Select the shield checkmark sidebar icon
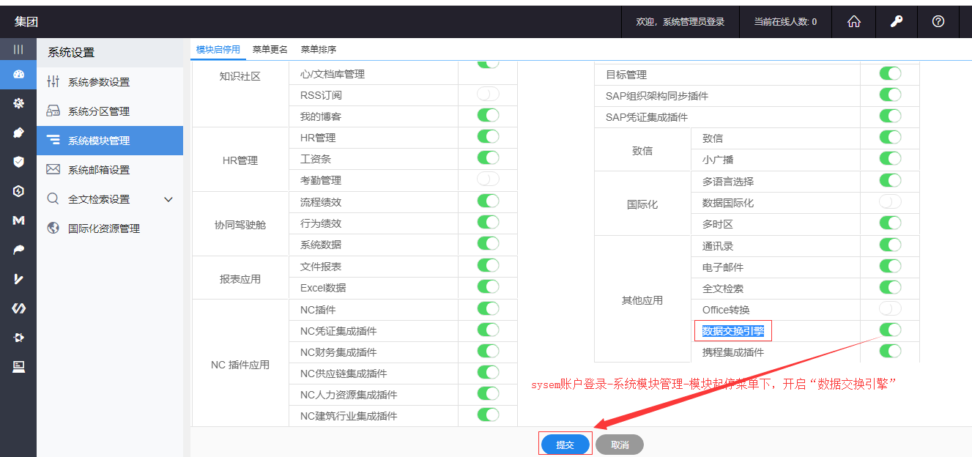972x457 pixels. 18,162
